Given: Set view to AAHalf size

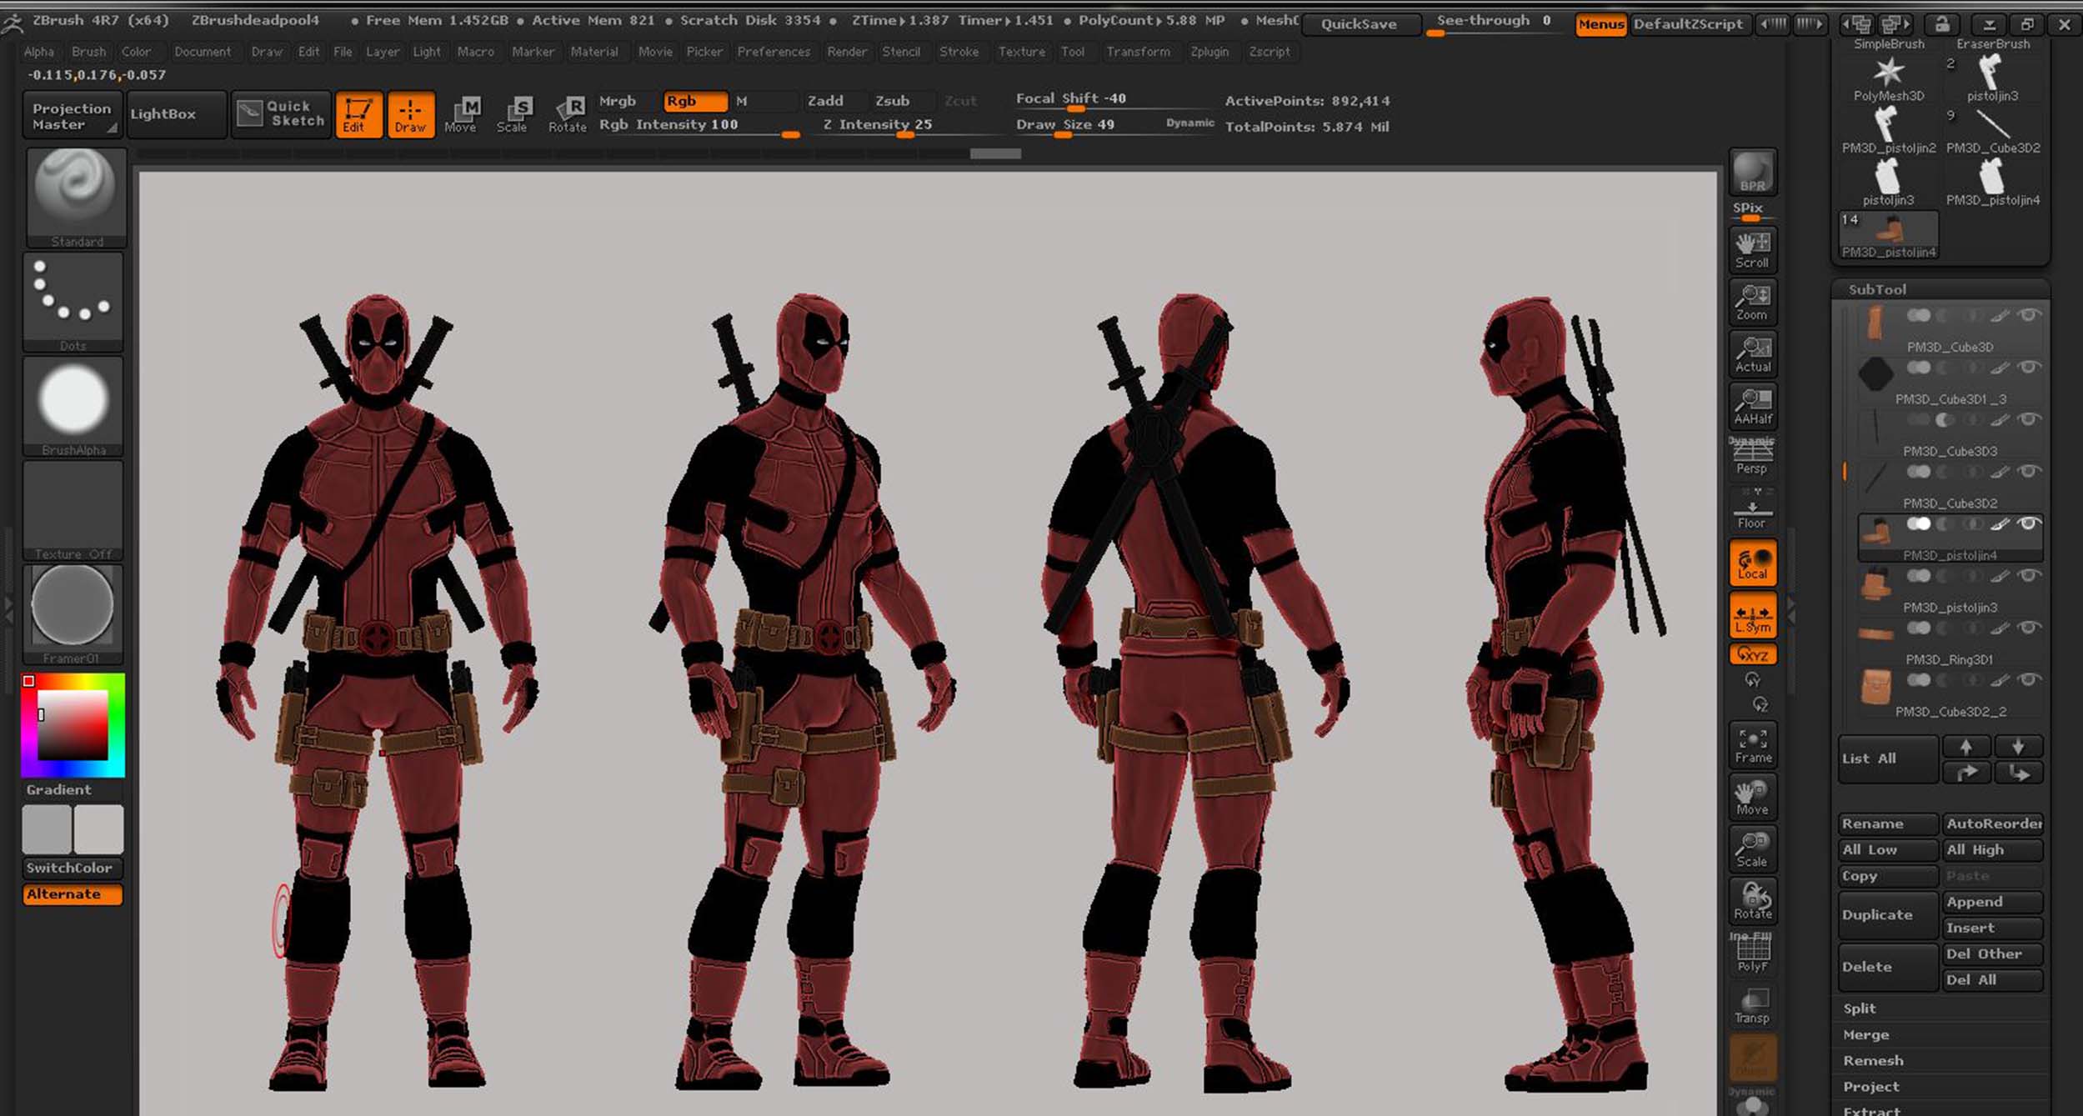Looking at the screenshot, I should point(1752,406).
